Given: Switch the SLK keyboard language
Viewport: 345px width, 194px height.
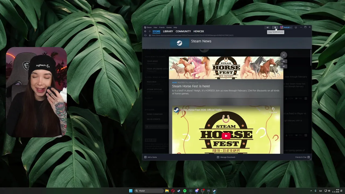Looking at the screenshot, I should [320, 191].
